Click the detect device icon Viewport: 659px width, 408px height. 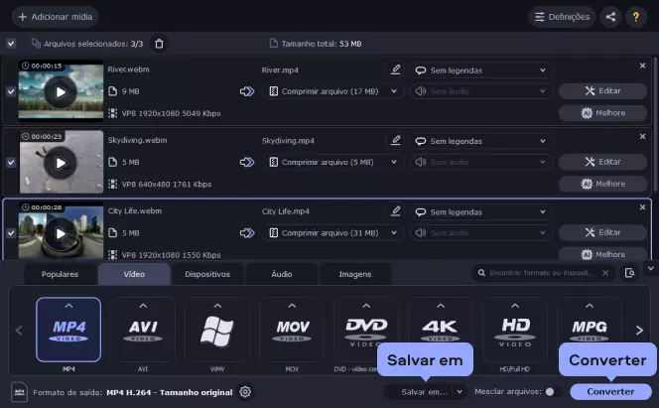point(629,273)
